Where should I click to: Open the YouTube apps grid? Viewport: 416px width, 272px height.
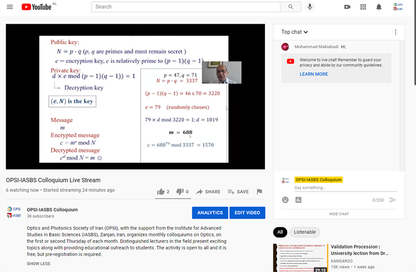(x=363, y=7)
